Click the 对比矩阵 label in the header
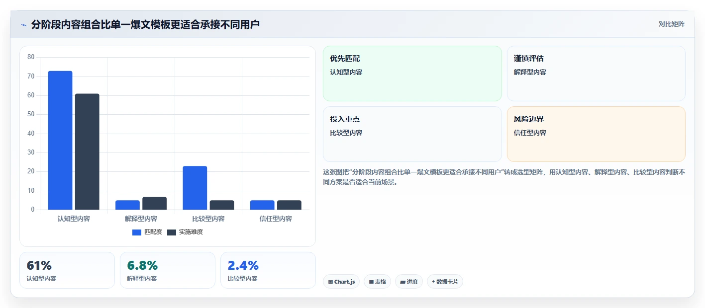The width and height of the screenshot is (705, 308). (x=671, y=24)
